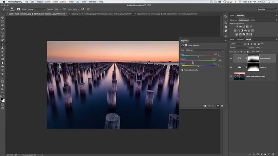The height and width of the screenshot is (156, 278).
Task: Toggle Preserve Luminosity checkbox
Action: [x=182, y=70]
